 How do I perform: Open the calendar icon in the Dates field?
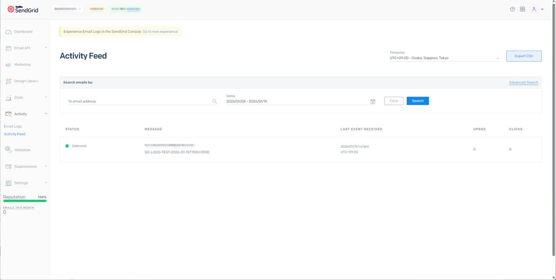[x=372, y=101]
